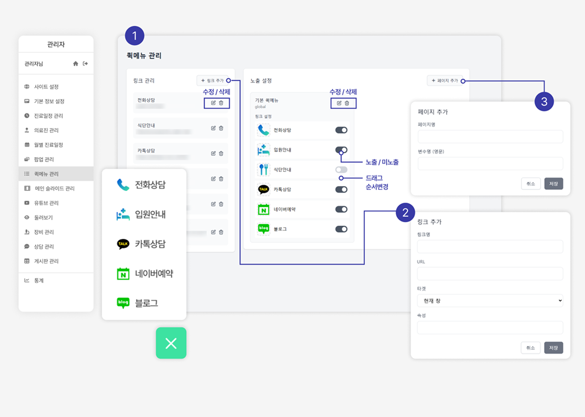
Task: Edit the 기본 퀵메뉴 page
Action: (339, 103)
